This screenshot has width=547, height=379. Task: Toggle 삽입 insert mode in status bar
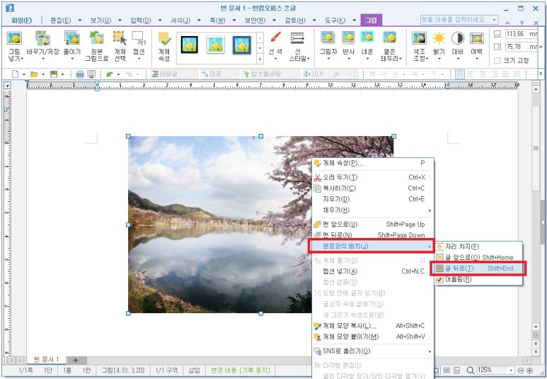(195, 370)
